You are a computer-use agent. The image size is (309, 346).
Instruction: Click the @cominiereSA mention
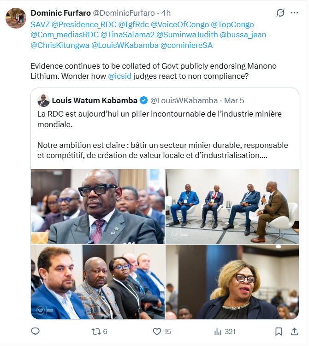pos(186,45)
